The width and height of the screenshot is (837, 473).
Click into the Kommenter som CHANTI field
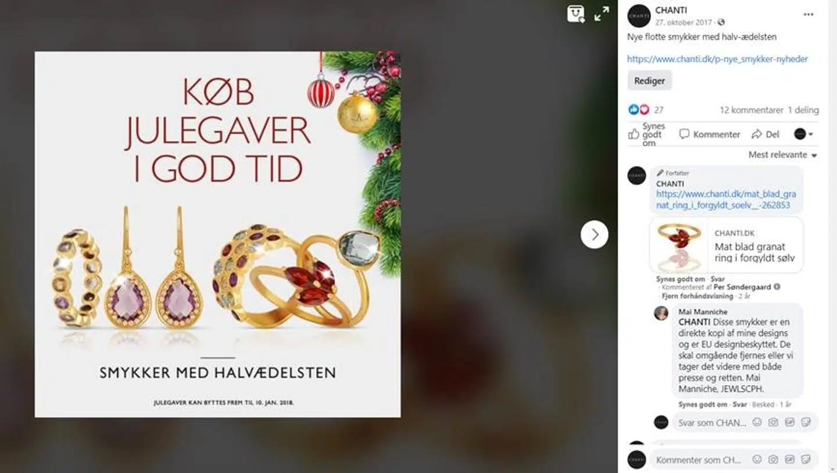click(x=699, y=460)
